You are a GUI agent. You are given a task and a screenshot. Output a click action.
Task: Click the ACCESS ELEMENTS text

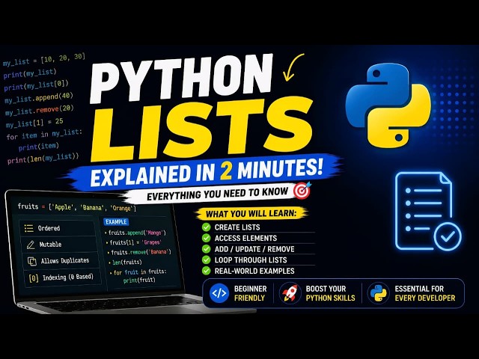tap(245, 238)
